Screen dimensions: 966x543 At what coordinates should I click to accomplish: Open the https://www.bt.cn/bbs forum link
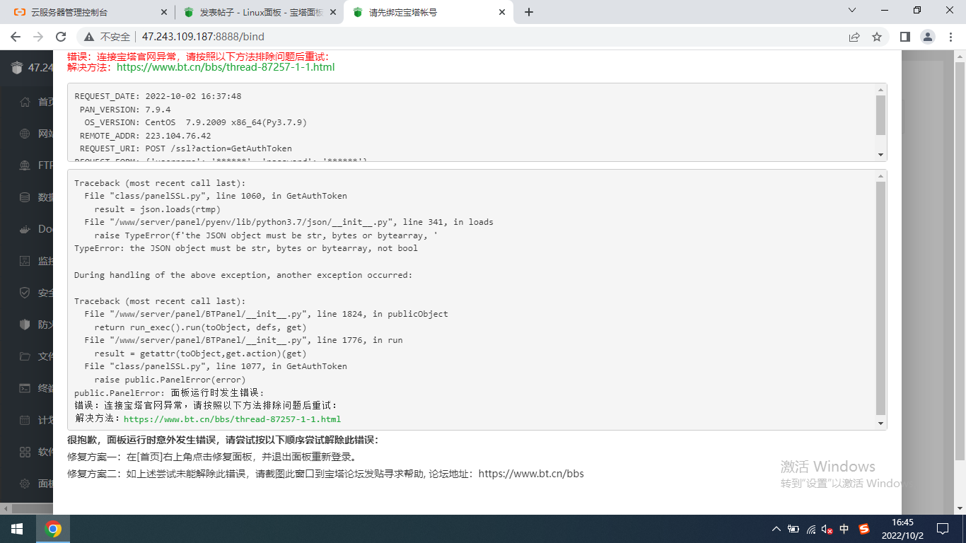click(x=531, y=474)
